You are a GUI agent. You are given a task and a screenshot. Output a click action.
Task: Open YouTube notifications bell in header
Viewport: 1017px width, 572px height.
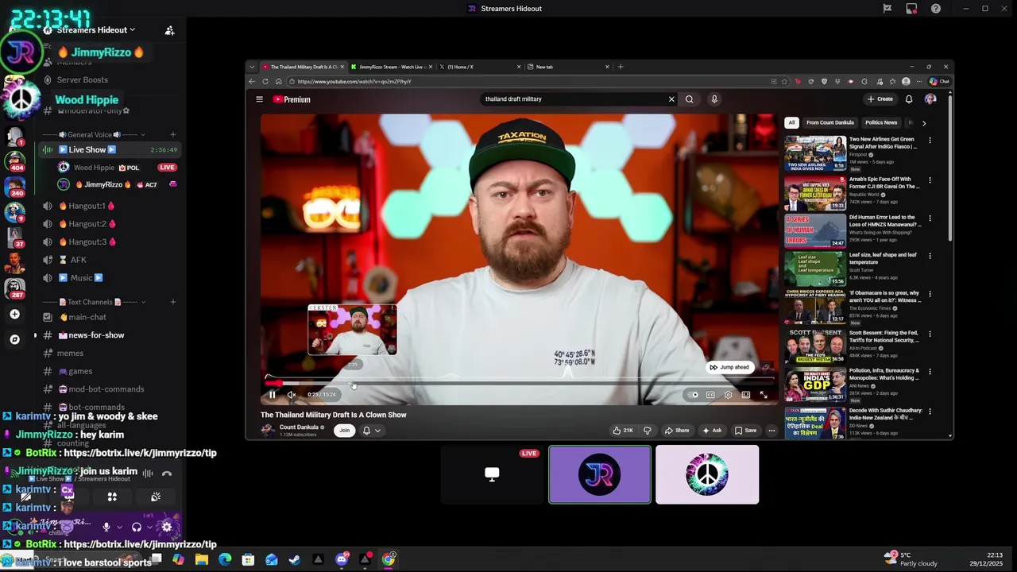pos(909,99)
